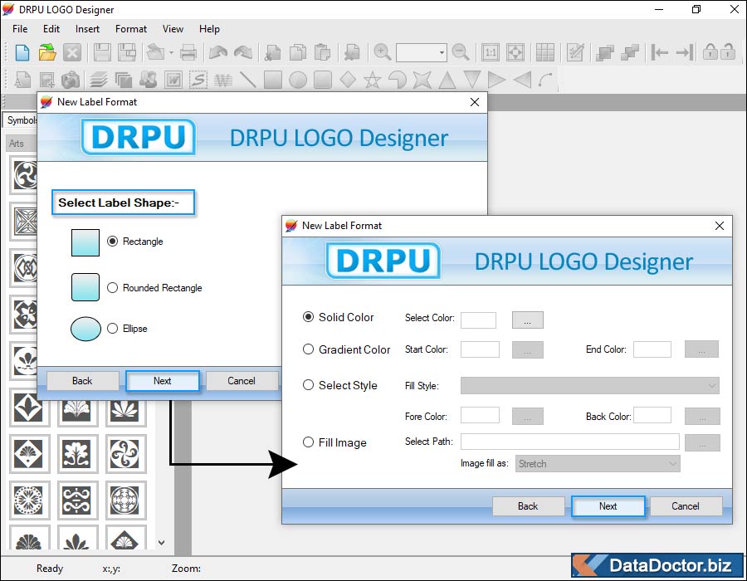
Task: Choose the Rounded Rectangle label shape
Action: [x=112, y=288]
